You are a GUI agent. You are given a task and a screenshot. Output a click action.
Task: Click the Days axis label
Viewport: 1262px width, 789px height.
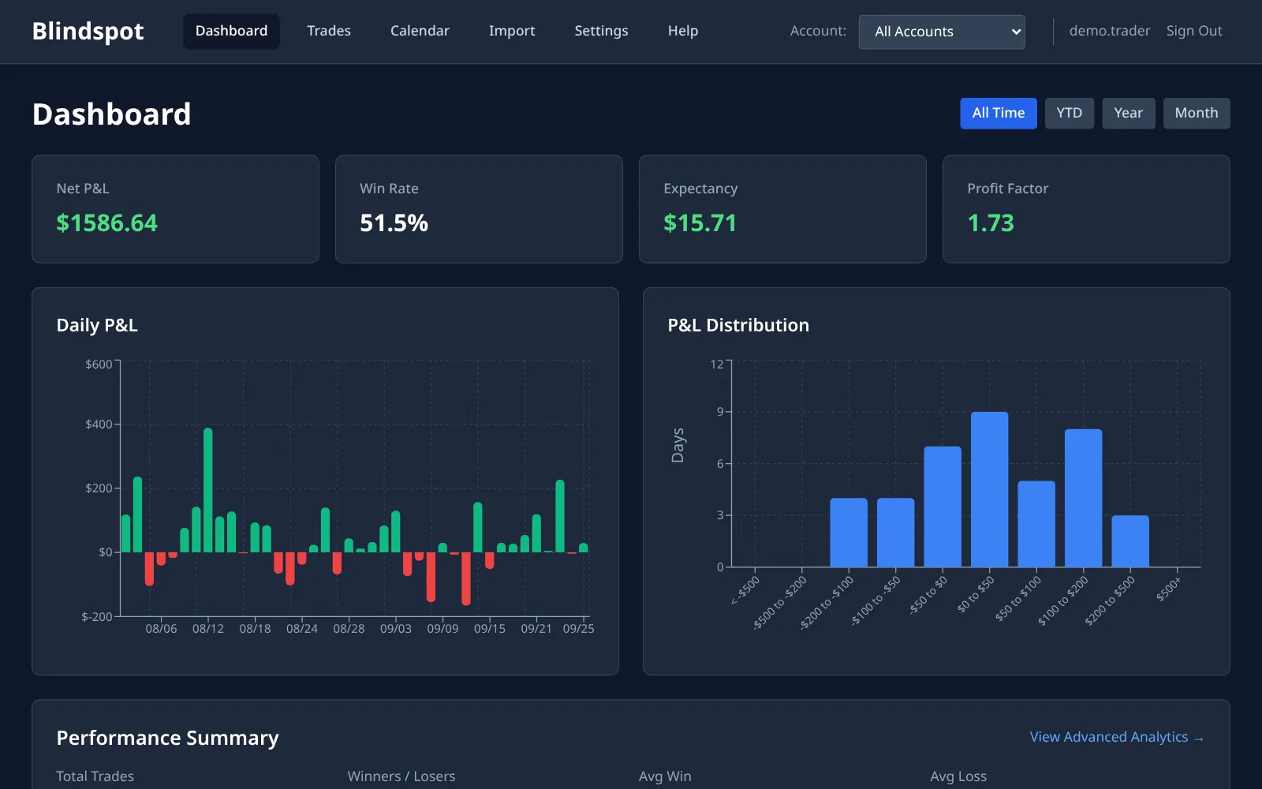click(x=678, y=446)
